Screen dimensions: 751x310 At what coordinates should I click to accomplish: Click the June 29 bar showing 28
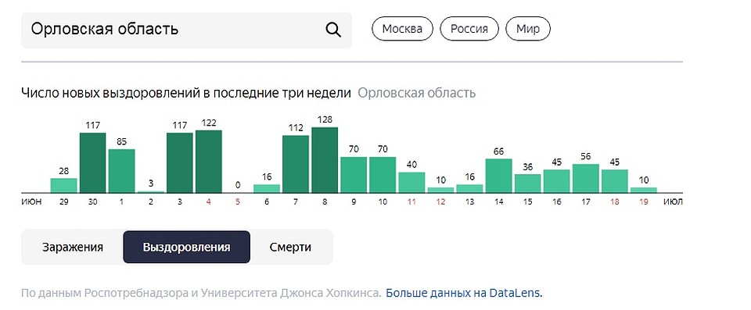[63, 186]
